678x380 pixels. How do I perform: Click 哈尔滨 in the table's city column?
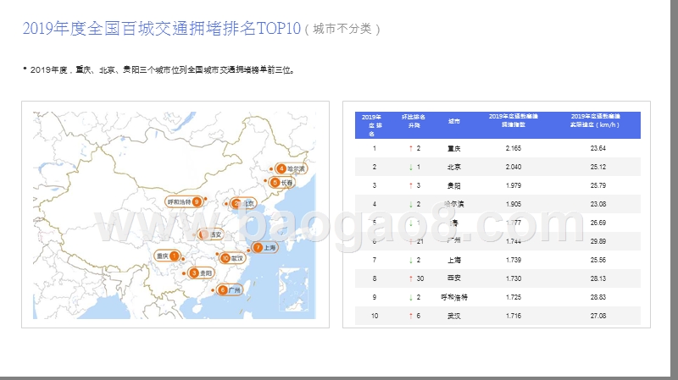click(454, 204)
